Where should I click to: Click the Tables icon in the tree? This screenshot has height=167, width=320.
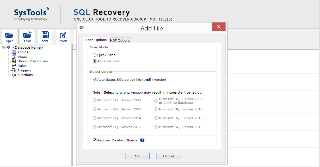tap(13, 52)
